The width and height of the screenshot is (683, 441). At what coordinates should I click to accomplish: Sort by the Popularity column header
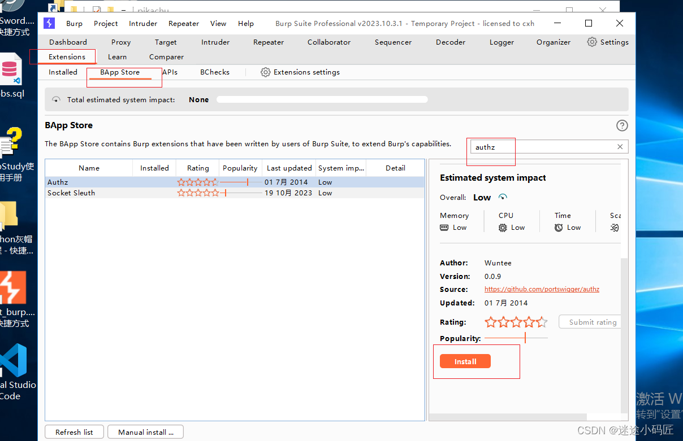(x=240, y=168)
